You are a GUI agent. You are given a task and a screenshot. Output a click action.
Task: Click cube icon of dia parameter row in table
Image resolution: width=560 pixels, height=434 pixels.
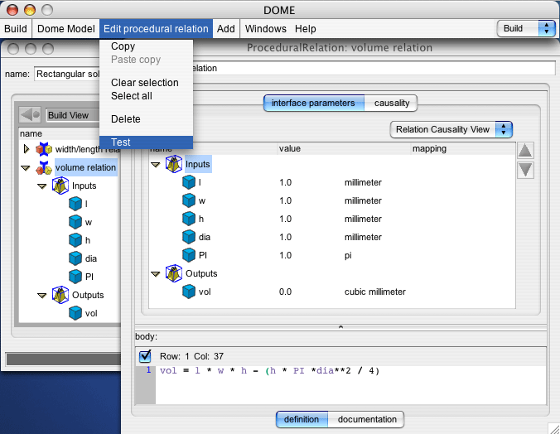189,237
